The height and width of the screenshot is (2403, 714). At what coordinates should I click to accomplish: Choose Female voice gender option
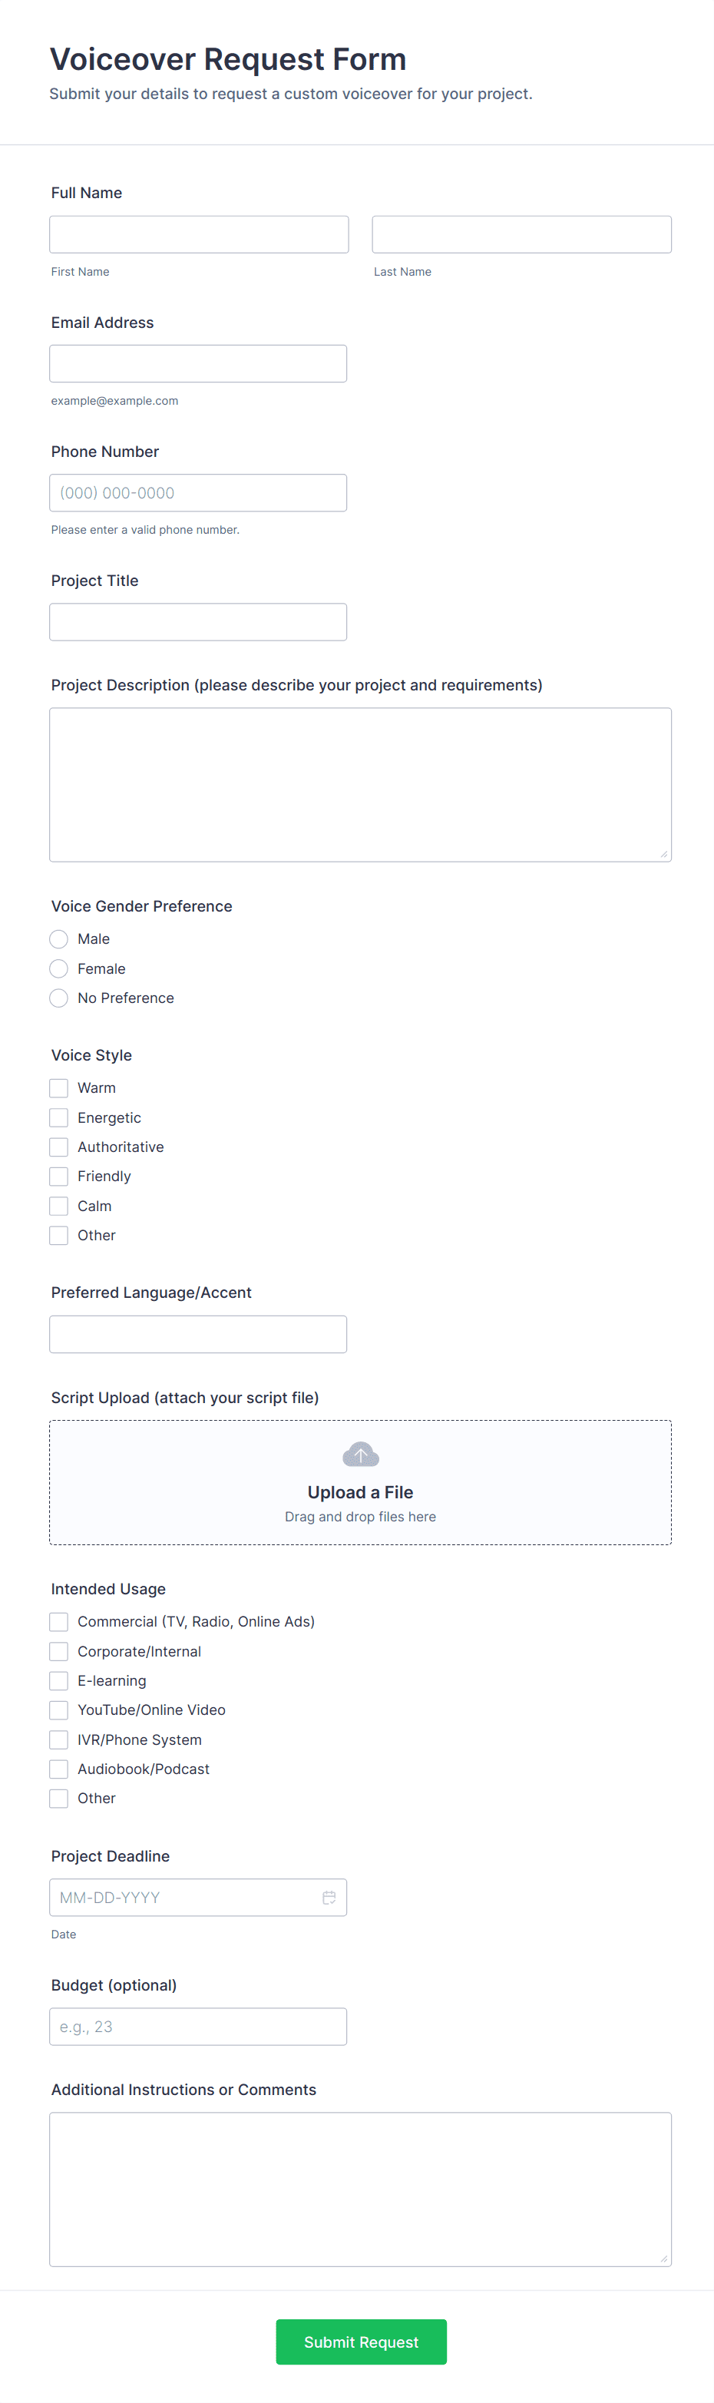[58, 968]
